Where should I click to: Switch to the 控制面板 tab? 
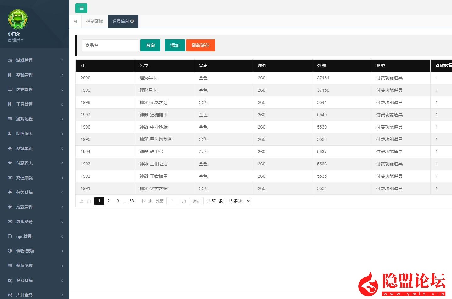(x=95, y=21)
